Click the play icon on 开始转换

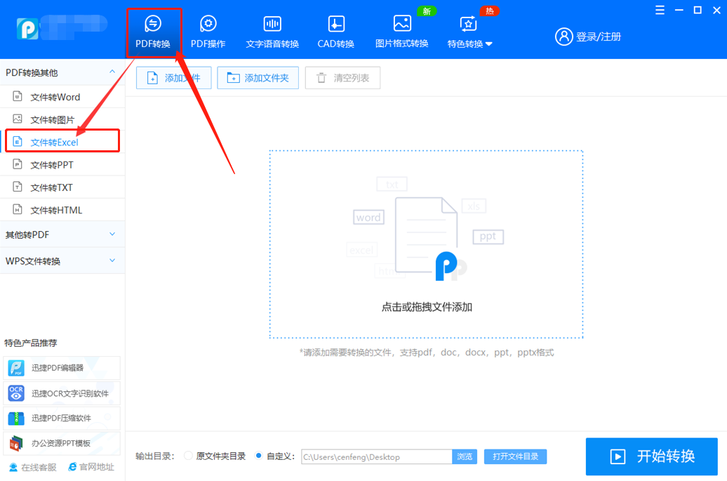(618, 456)
